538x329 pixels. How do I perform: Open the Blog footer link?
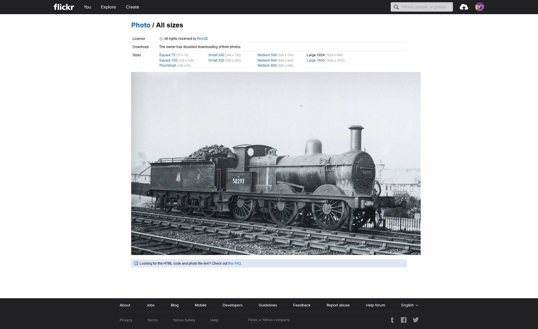[175, 305]
